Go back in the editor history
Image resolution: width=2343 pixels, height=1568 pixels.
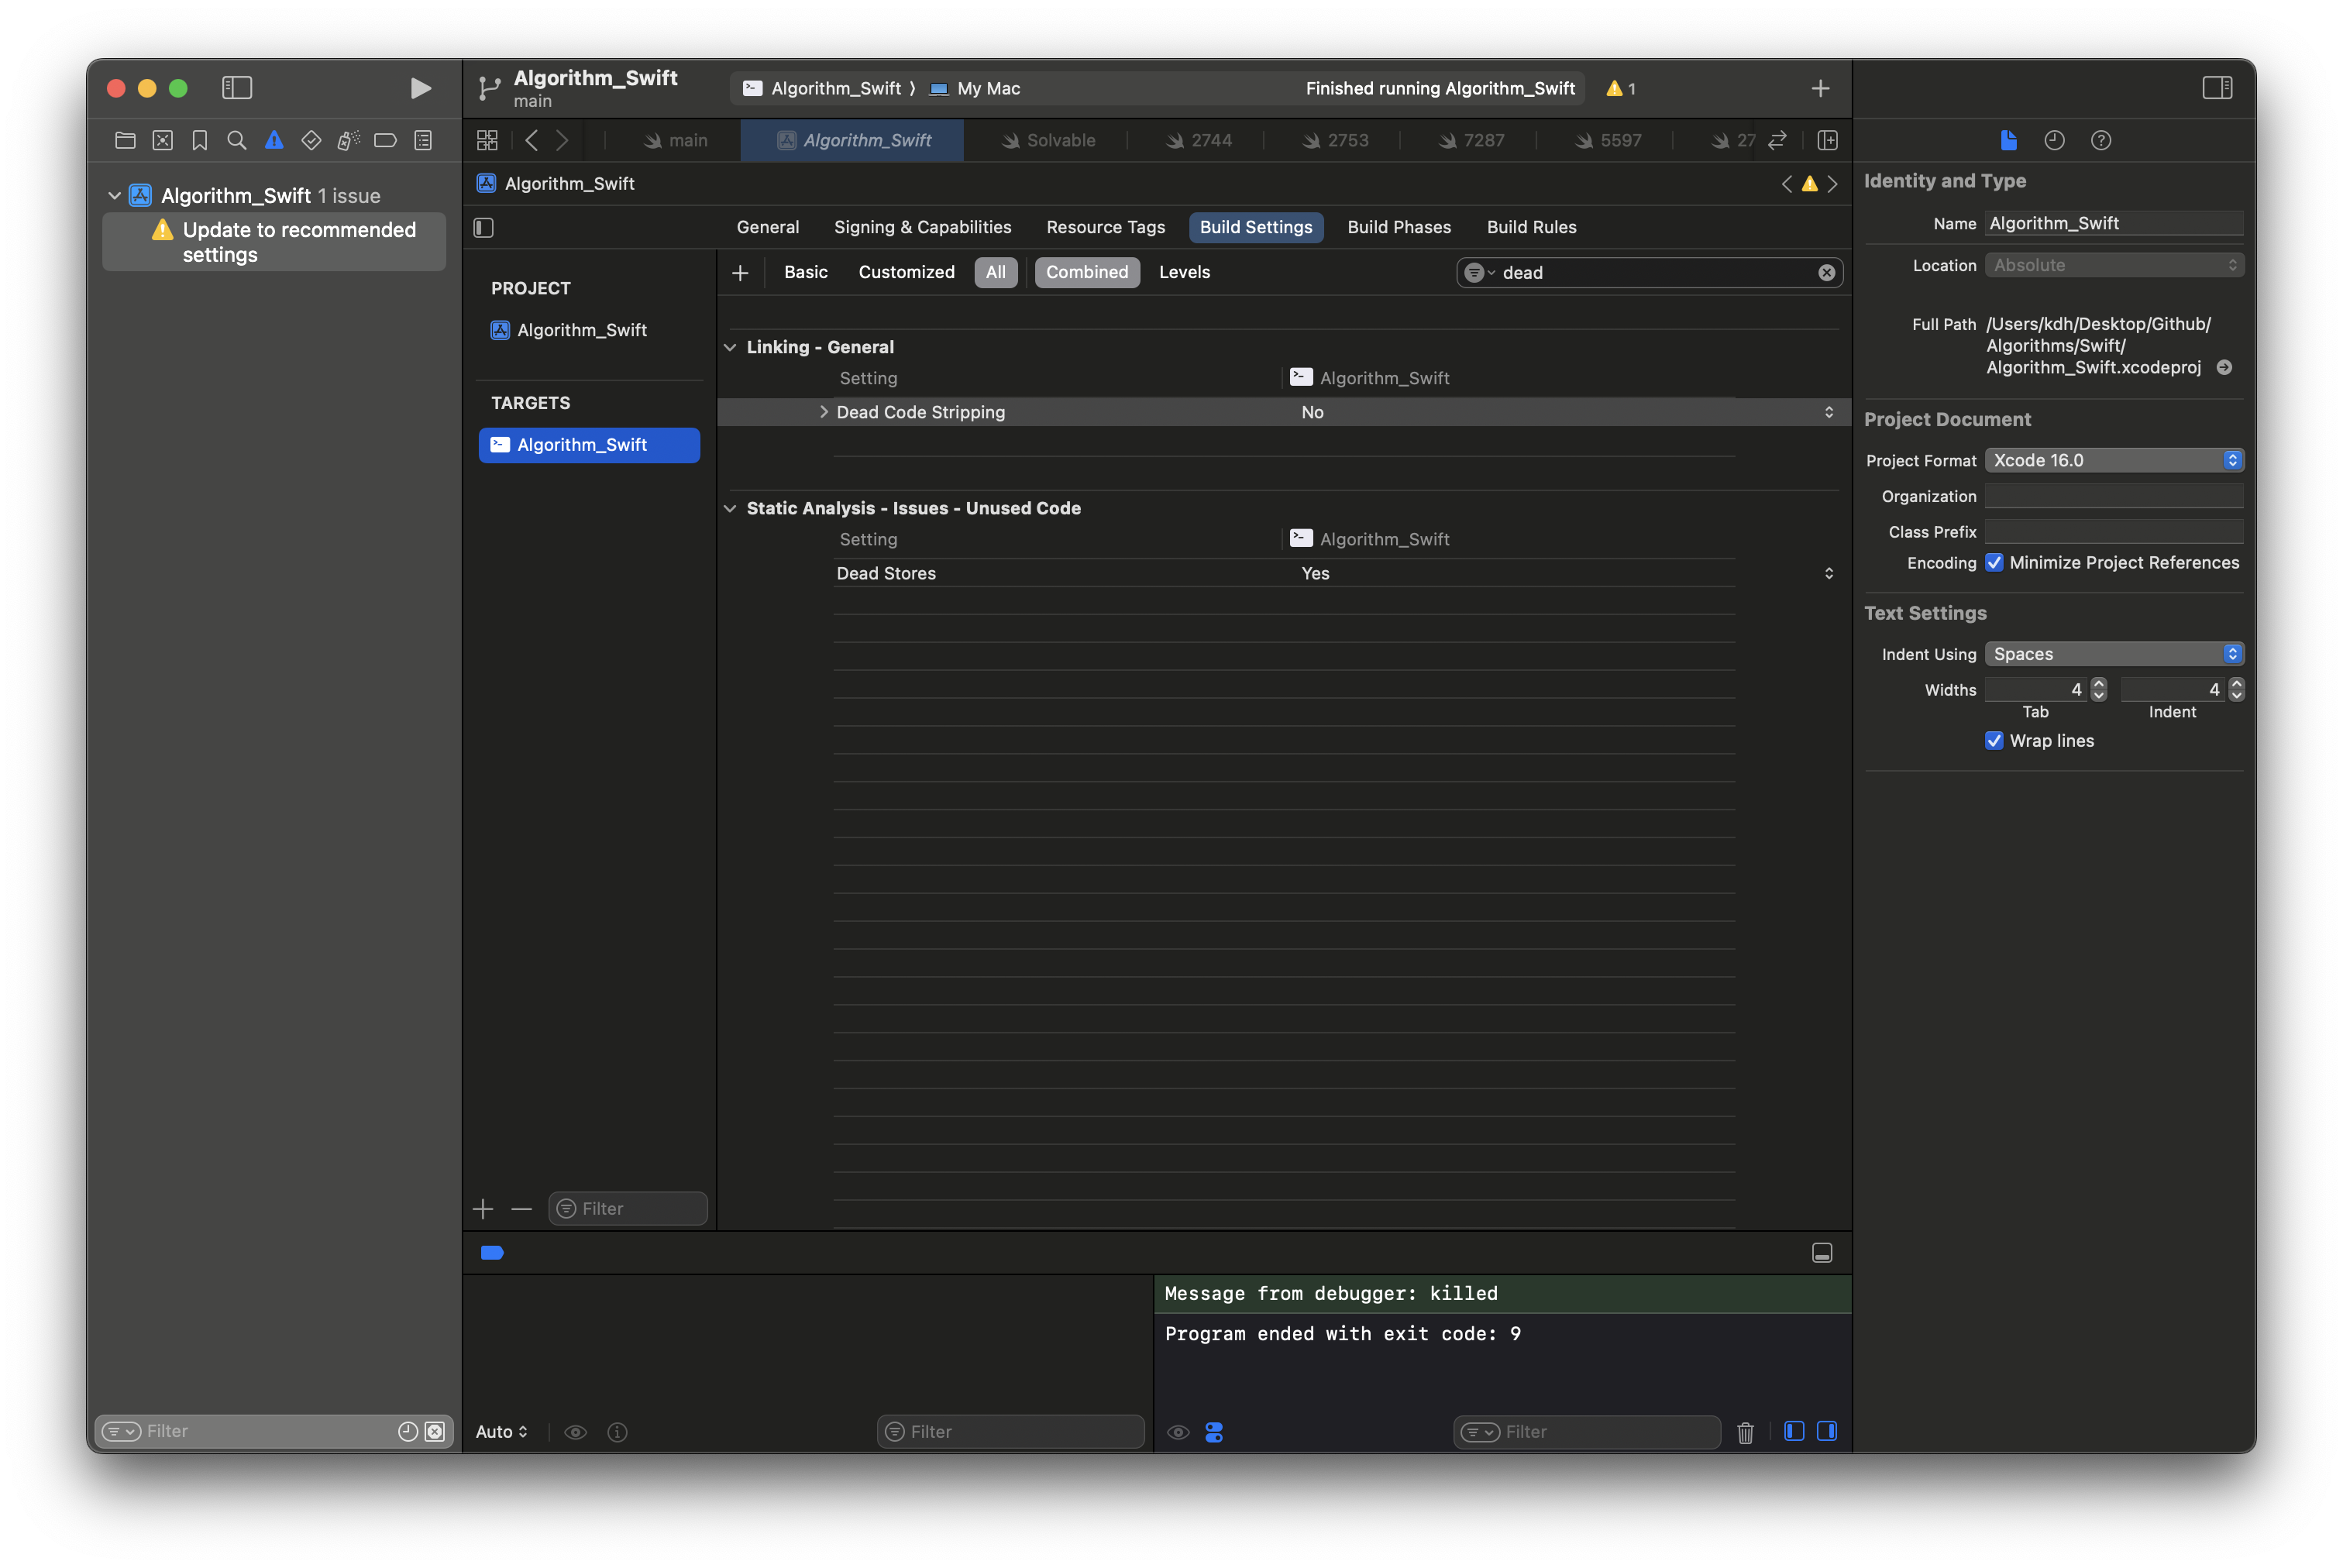(531, 141)
